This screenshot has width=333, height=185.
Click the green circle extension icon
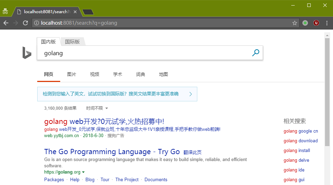tap(305, 23)
